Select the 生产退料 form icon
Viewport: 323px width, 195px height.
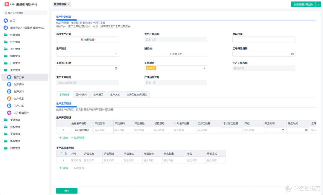click(9, 92)
